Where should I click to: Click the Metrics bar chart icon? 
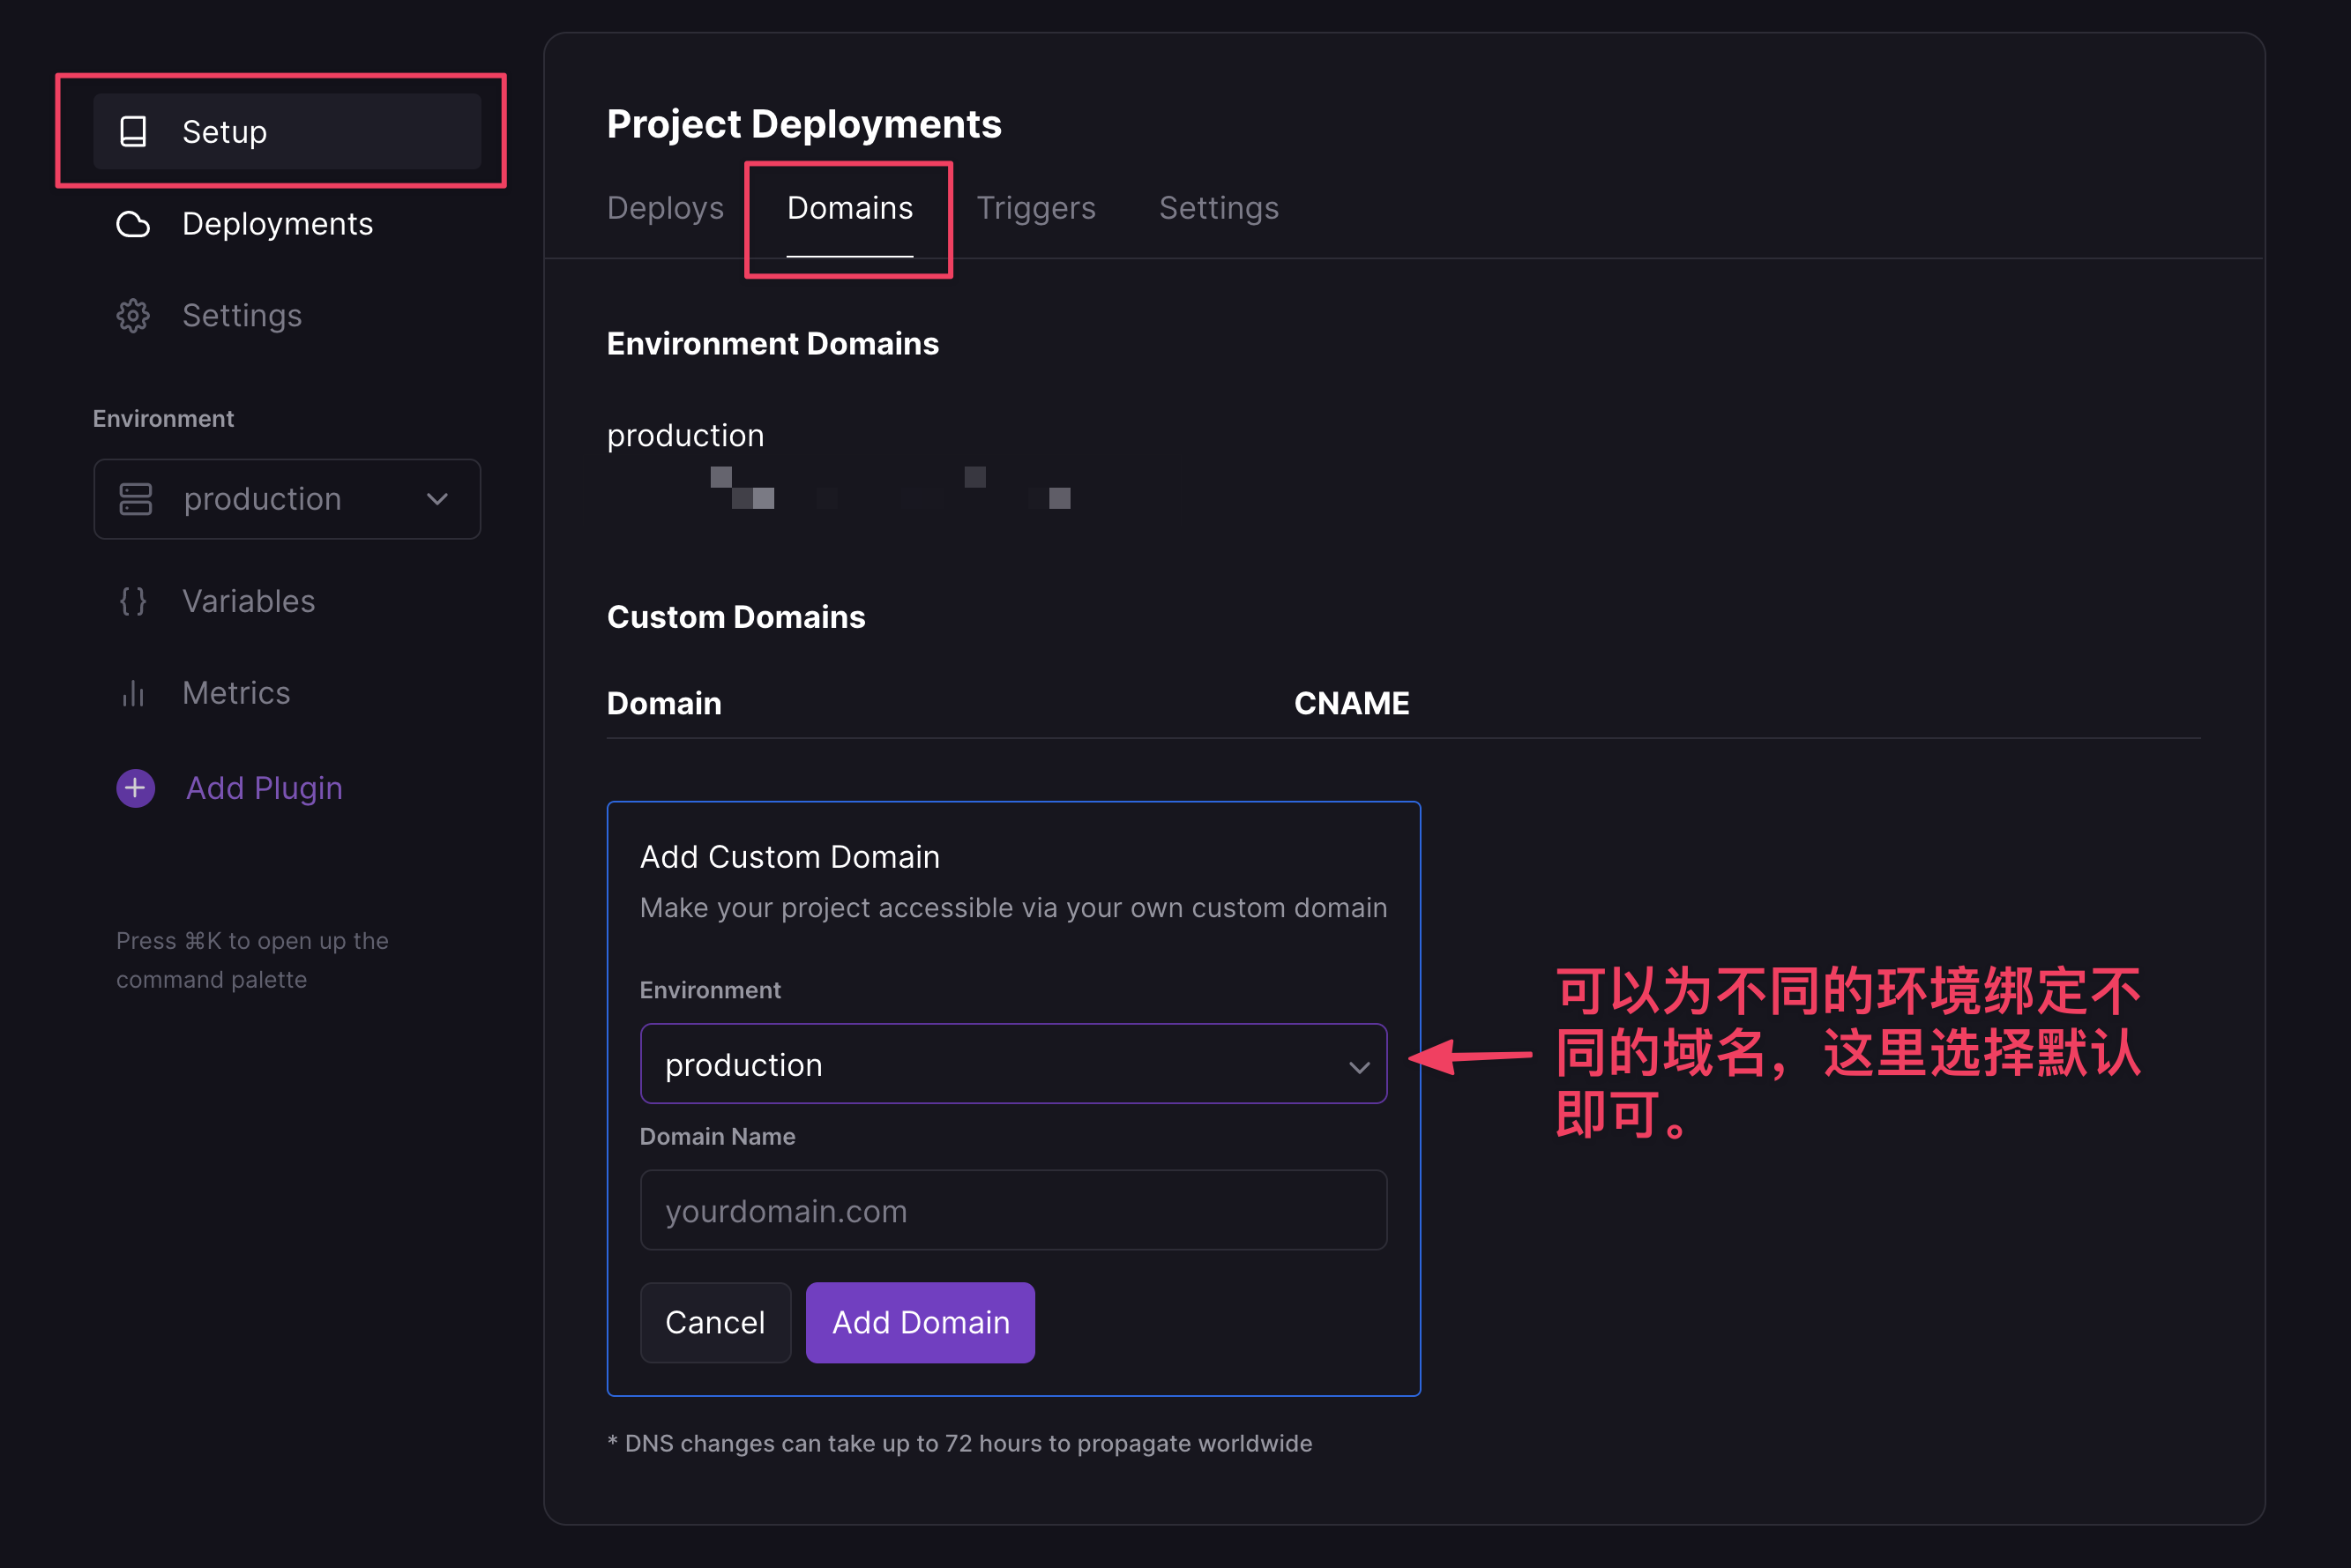tap(133, 693)
